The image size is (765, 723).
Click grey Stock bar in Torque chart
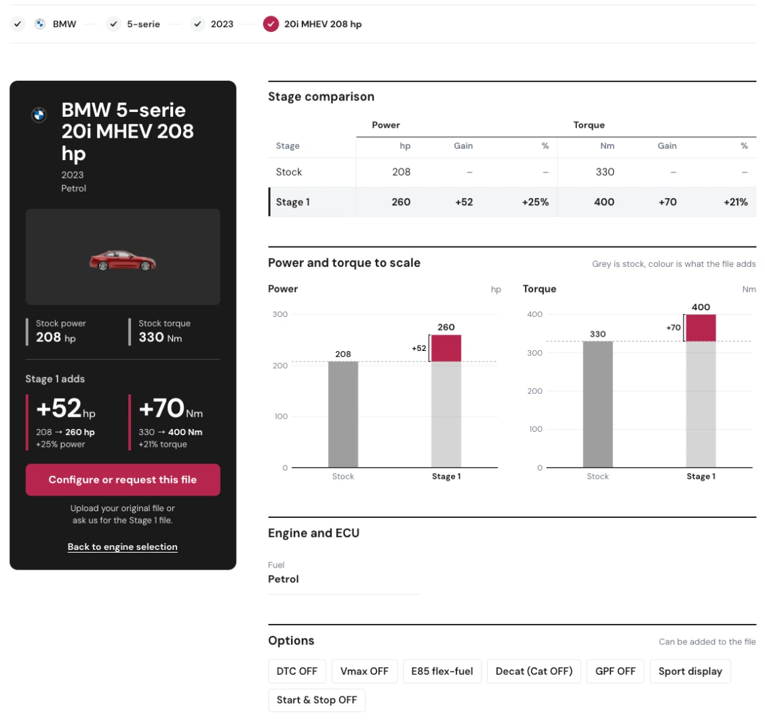click(x=597, y=405)
